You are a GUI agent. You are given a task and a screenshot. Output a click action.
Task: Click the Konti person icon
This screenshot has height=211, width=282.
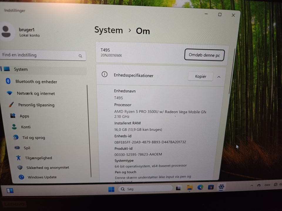(x=14, y=127)
